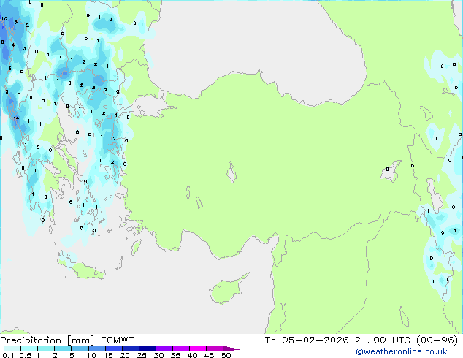Click the legend tick label '0.1'
This screenshot has width=463, height=358.
click(8, 355)
